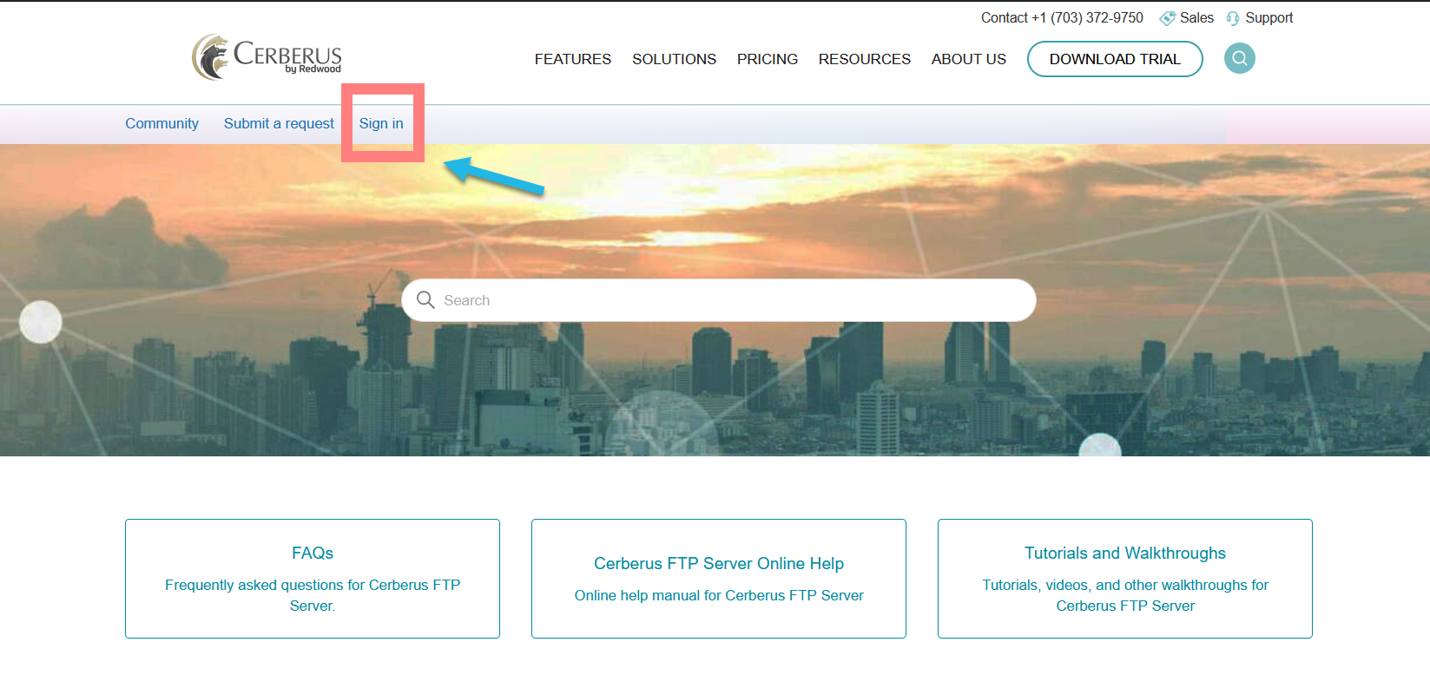Click the Download Trial button
1430x675 pixels.
1115,59
